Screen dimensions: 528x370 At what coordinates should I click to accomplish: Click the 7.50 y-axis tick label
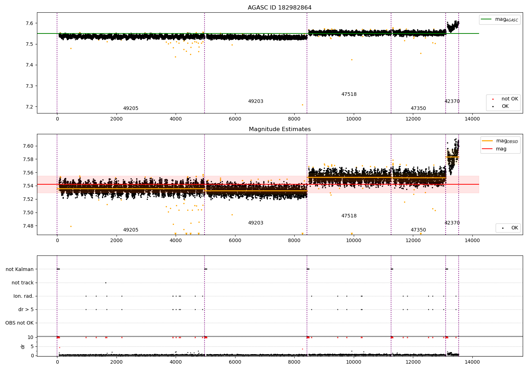click(29, 212)
